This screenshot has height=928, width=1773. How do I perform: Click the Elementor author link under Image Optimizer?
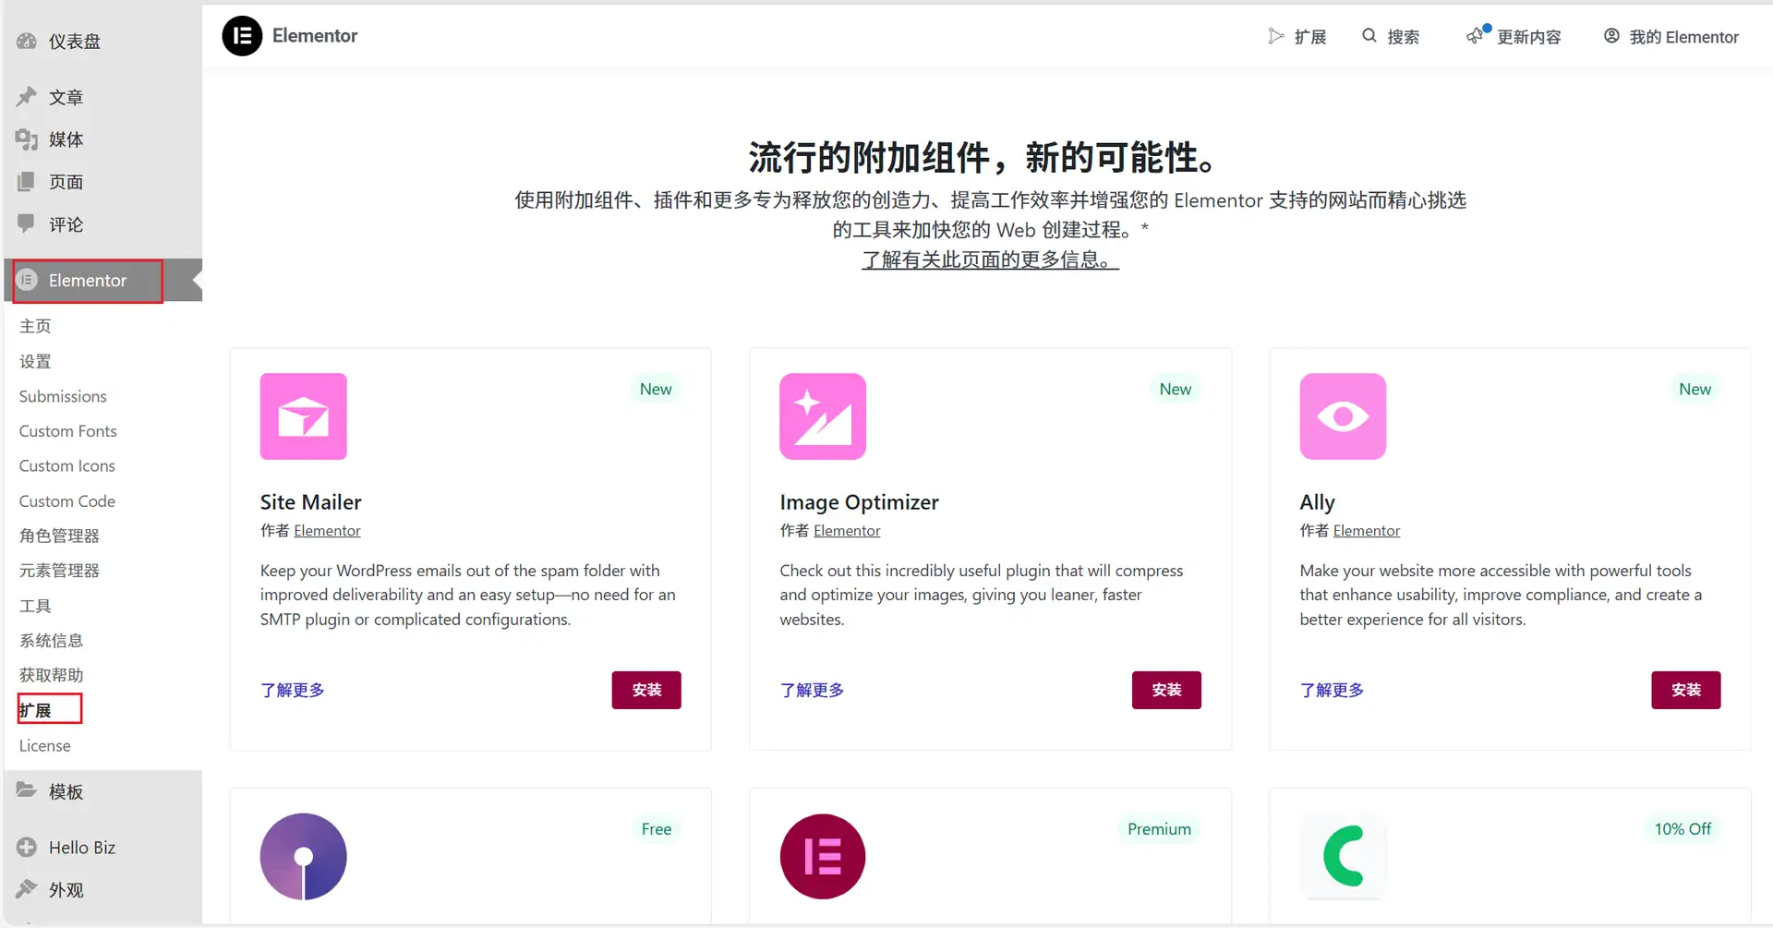click(x=847, y=531)
